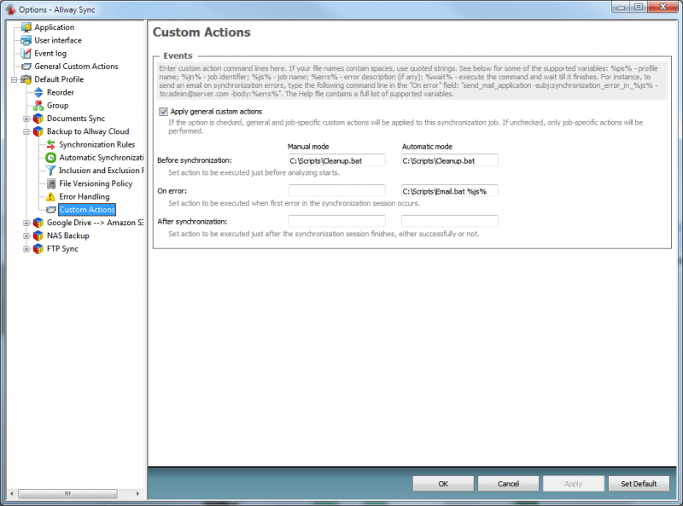Click the User interface icon

point(26,40)
